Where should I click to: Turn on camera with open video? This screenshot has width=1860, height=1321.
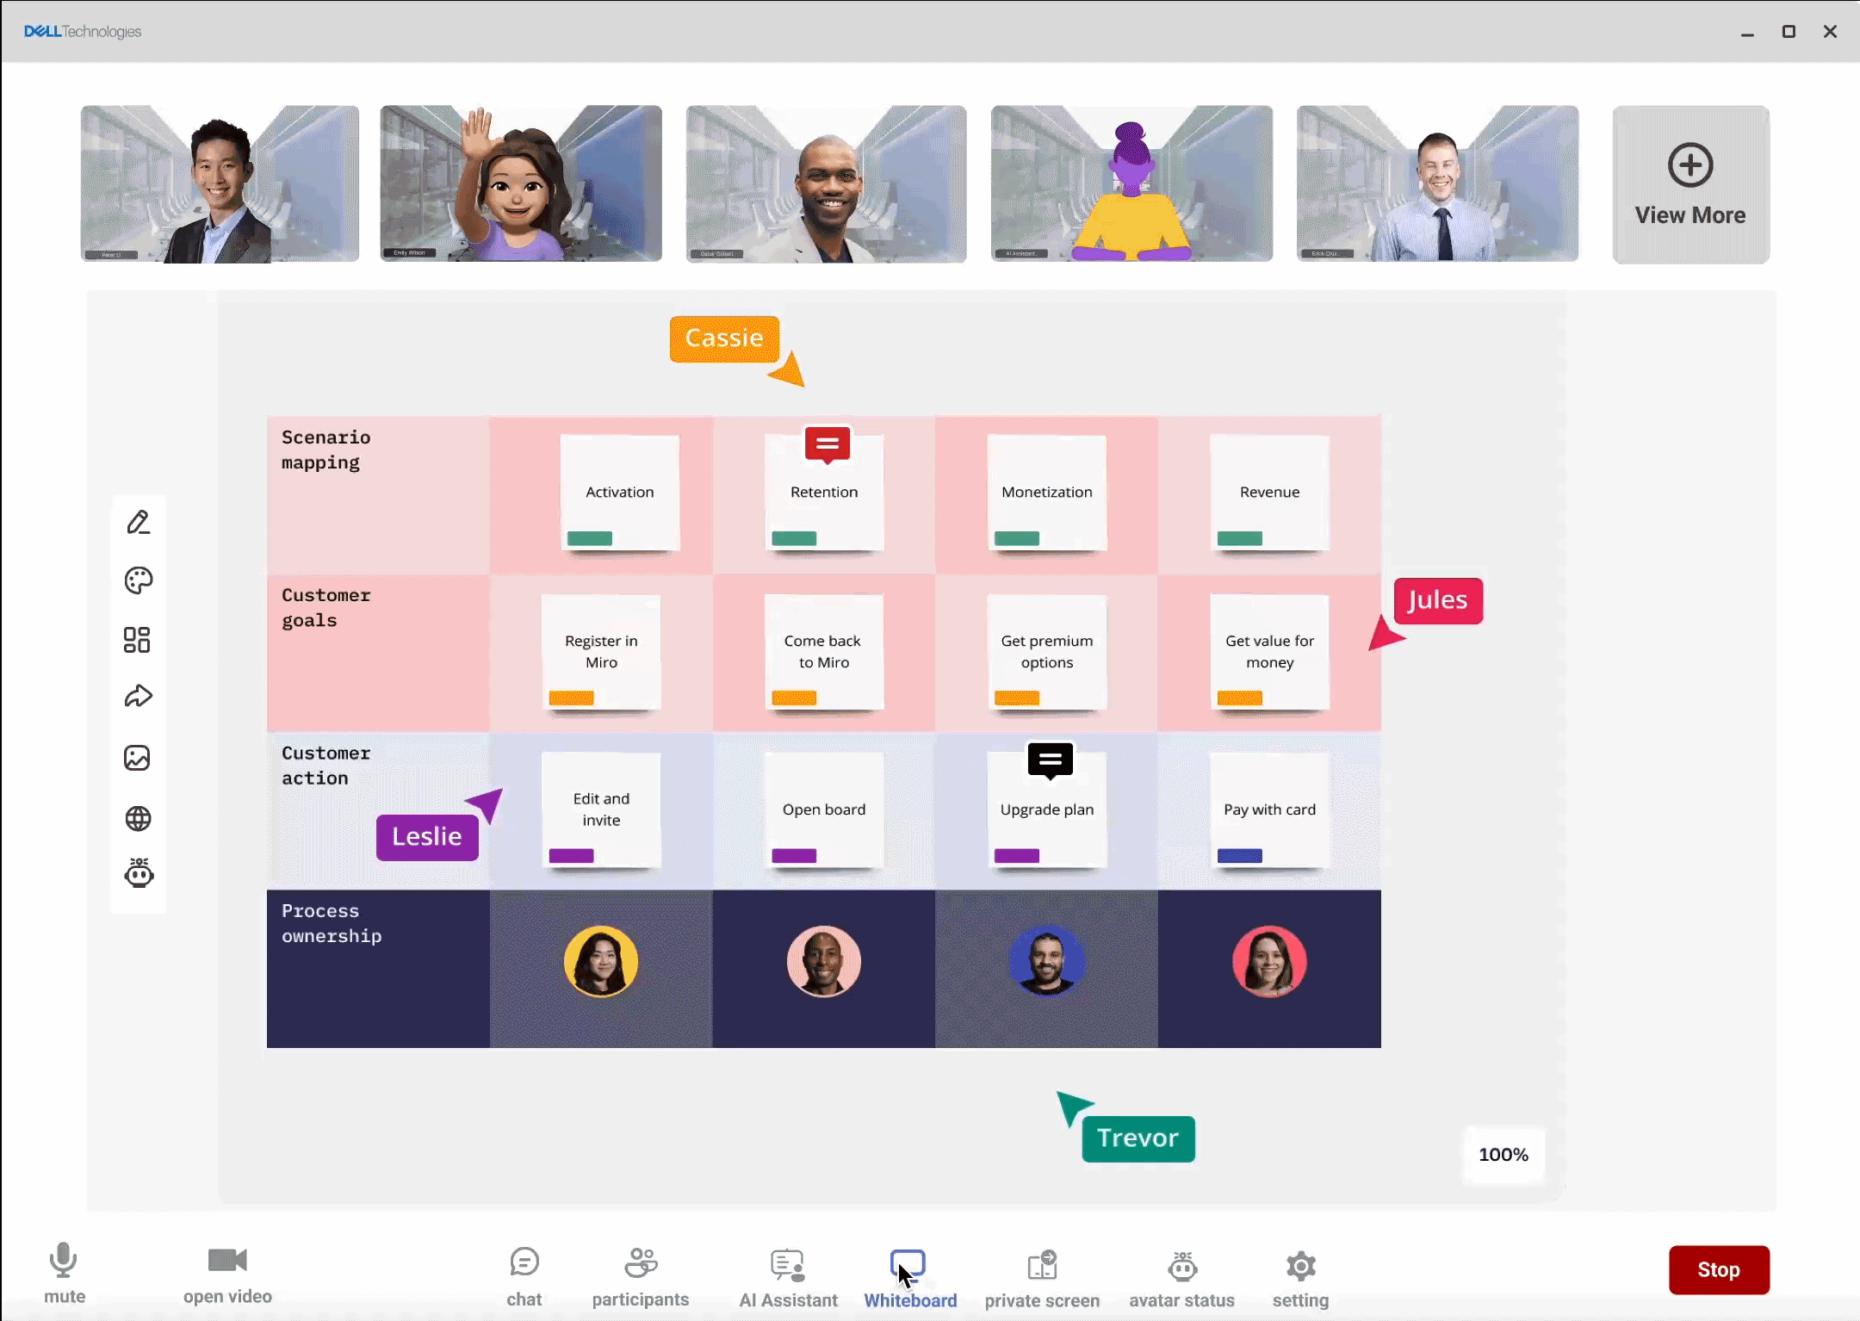(227, 1275)
